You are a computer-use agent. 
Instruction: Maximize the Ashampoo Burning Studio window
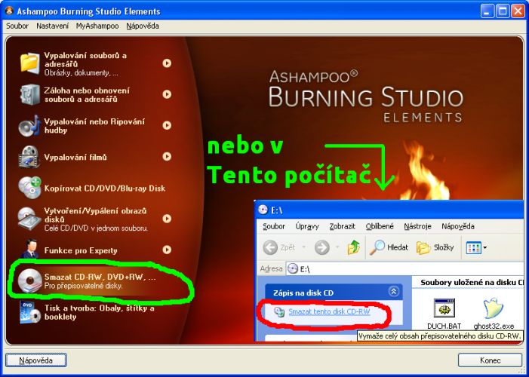(x=503, y=11)
